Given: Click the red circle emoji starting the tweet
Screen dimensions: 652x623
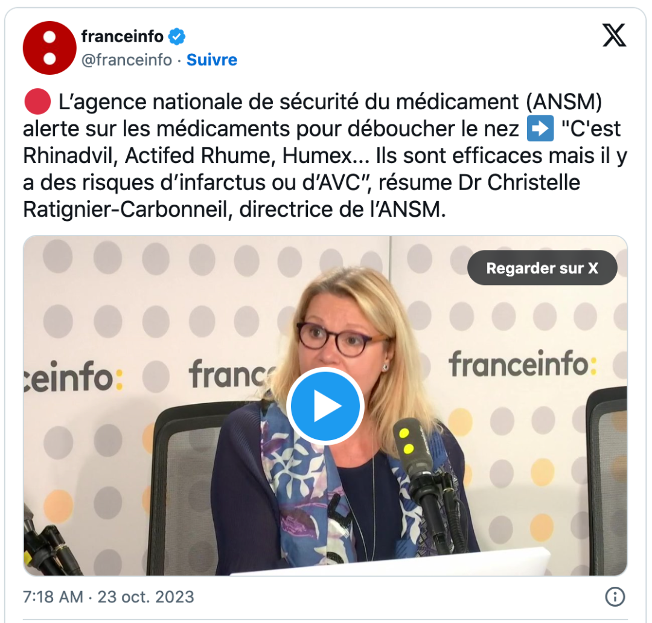Looking at the screenshot, I should (37, 102).
